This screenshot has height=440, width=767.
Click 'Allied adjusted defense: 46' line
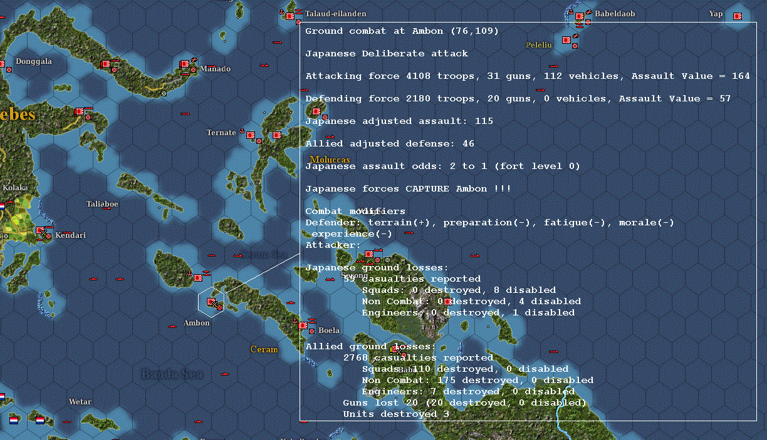390,144
